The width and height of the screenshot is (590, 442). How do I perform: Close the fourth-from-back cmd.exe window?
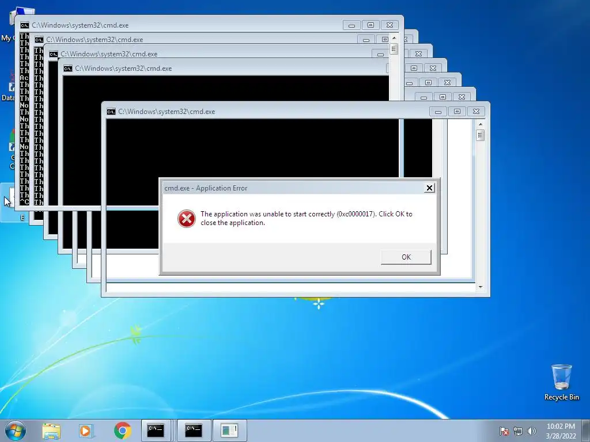[433, 68]
